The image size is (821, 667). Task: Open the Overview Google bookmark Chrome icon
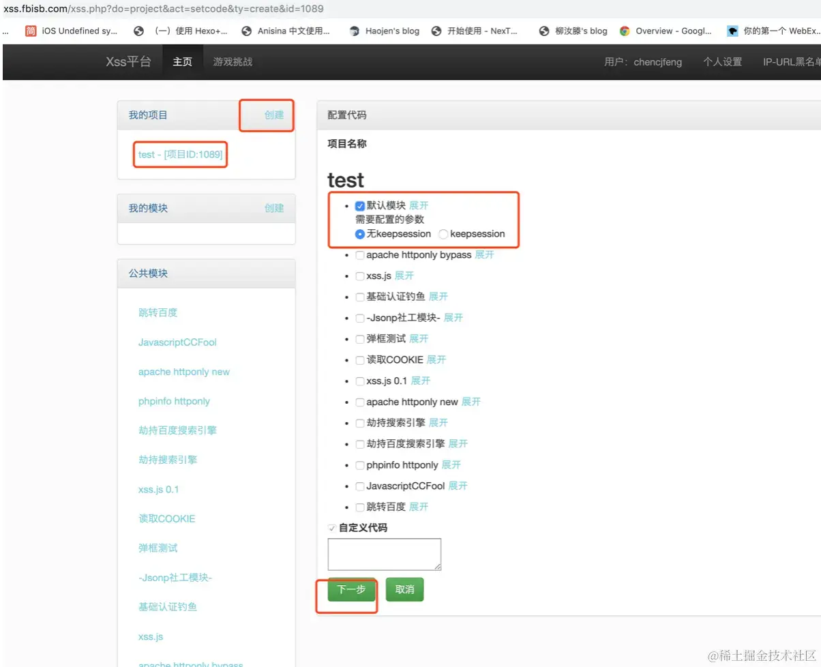[625, 31]
